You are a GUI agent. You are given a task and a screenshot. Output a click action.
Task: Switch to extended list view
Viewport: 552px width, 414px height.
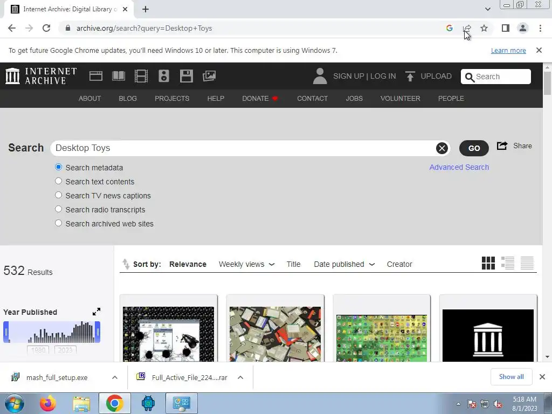click(508, 263)
